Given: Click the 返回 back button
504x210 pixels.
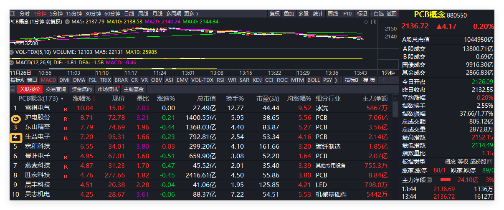Looking at the screenshot, I should coord(392,14).
